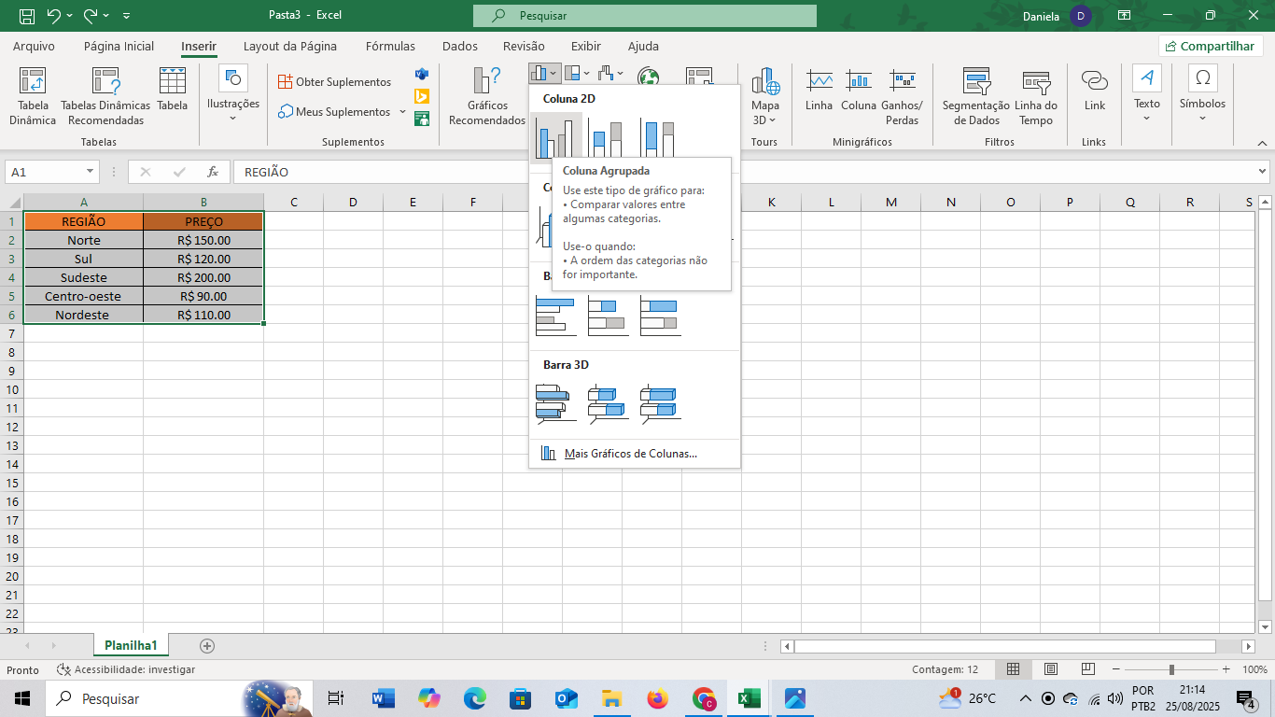Add a Linha do Tempo filter
The width and height of the screenshot is (1275, 717).
(x=1036, y=96)
